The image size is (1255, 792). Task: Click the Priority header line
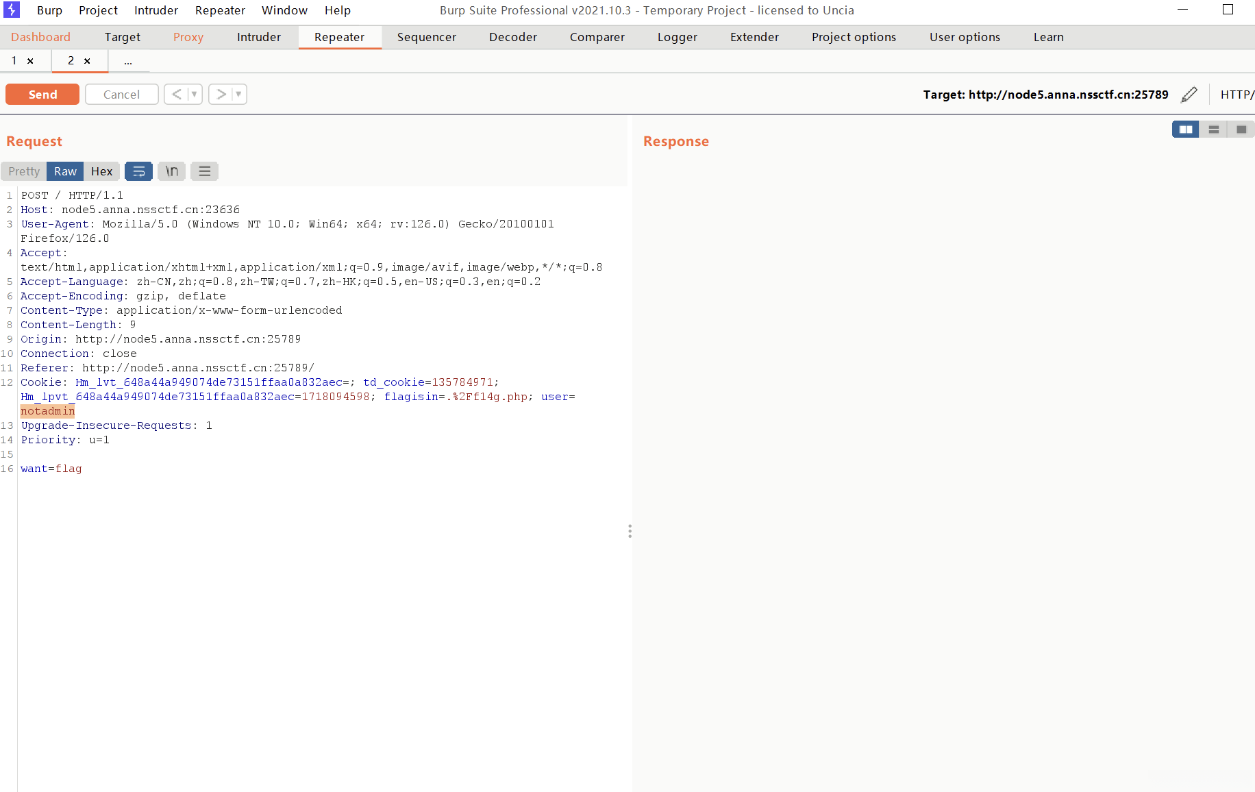(x=65, y=440)
